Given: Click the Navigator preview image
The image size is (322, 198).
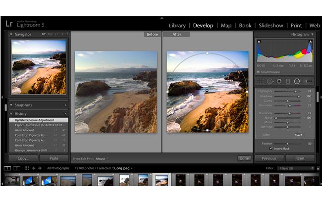Looking at the screenshot, I should click(x=39, y=67).
